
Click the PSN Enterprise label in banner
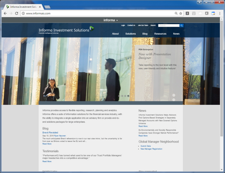[146, 50]
